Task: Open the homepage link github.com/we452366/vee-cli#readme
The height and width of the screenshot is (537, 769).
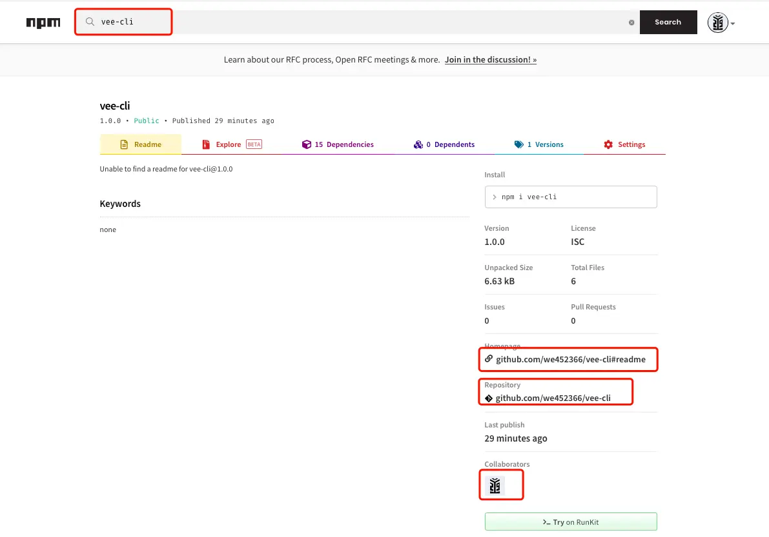Action: pyautogui.click(x=570, y=359)
